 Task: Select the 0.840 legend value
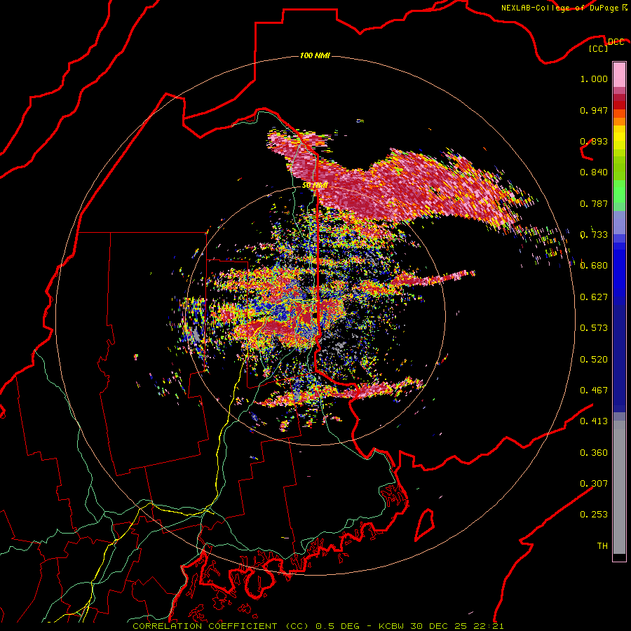(x=594, y=172)
